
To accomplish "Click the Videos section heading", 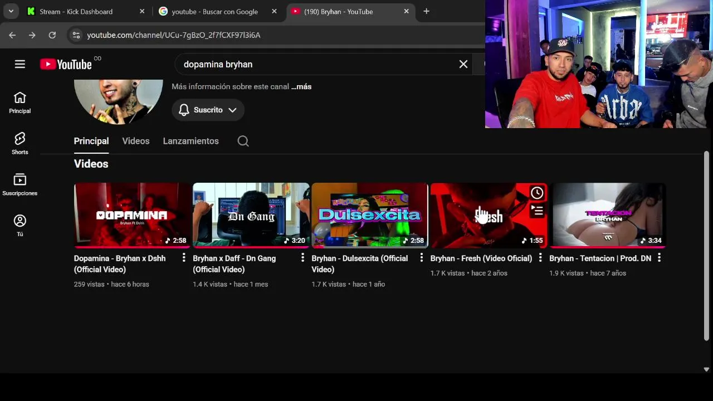I will pos(91,164).
